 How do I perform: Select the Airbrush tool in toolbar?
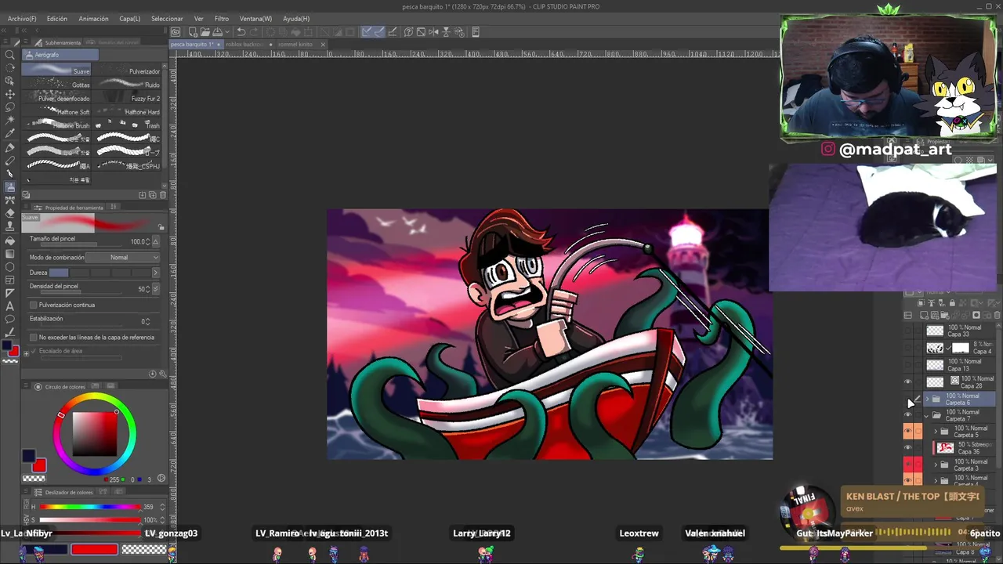(x=10, y=187)
